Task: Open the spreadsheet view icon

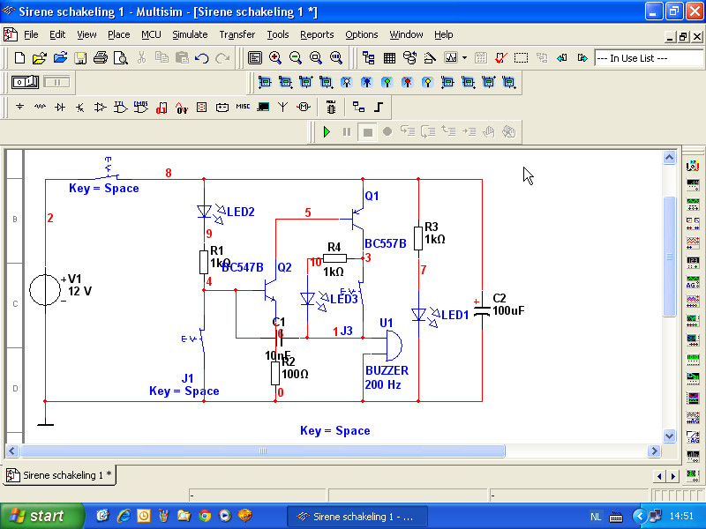Action: point(389,58)
